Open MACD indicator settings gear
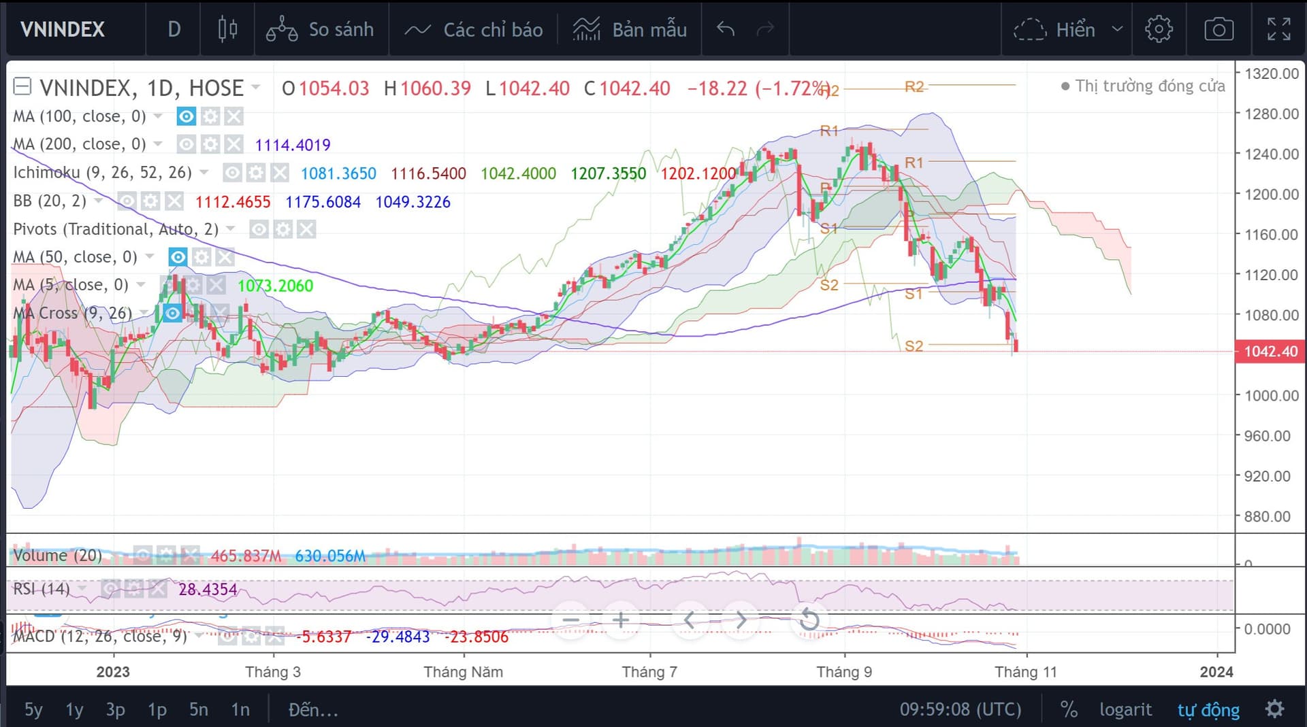 [251, 637]
